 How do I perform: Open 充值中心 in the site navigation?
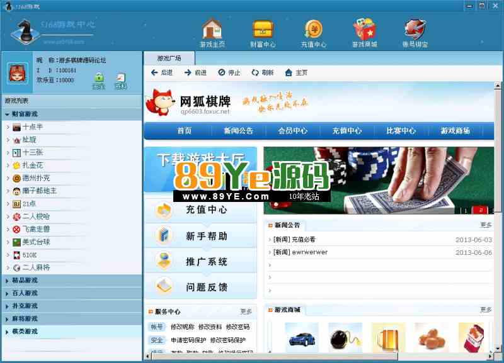(x=347, y=131)
